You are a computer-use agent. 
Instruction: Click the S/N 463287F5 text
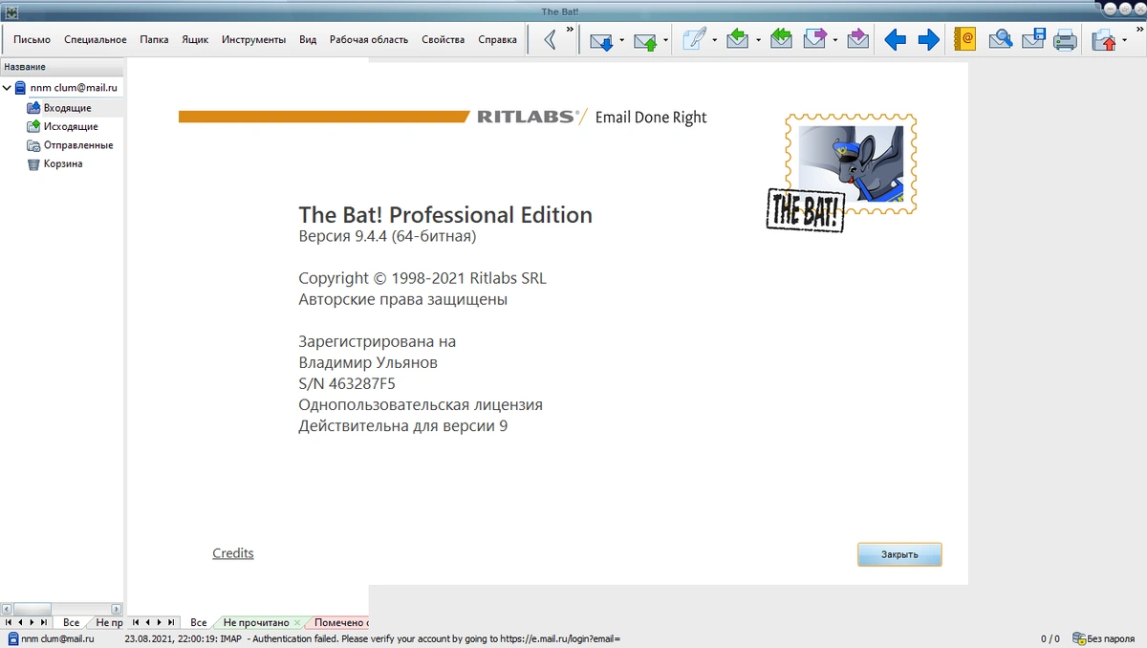pyautogui.click(x=347, y=384)
